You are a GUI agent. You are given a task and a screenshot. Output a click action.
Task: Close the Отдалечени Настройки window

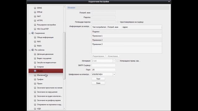169,2
